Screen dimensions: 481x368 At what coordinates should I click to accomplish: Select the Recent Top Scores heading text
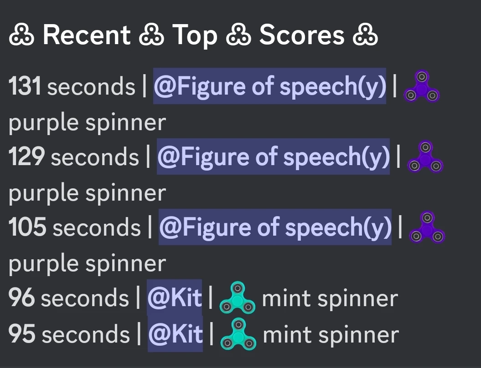[x=193, y=35]
